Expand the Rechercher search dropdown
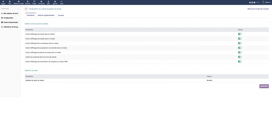272x119 pixels. pos(10,8)
